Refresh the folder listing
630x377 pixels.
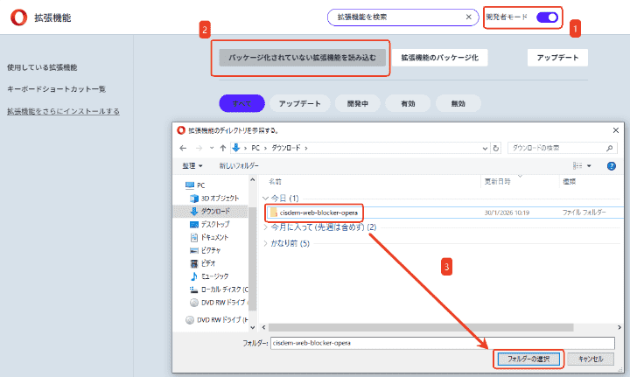coord(497,149)
